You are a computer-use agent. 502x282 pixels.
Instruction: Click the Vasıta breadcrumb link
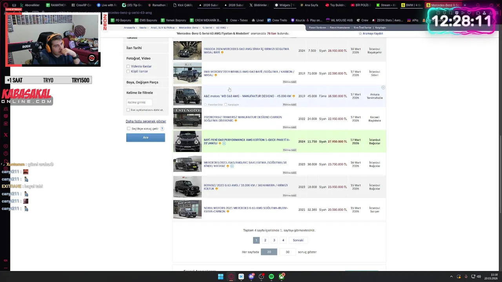[143, 28]
